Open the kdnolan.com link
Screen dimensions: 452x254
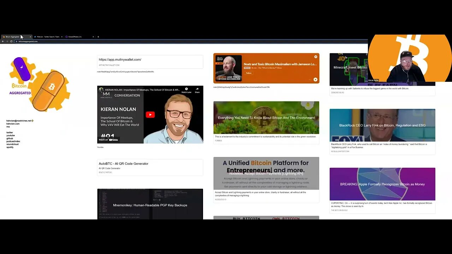pos(13,124)
